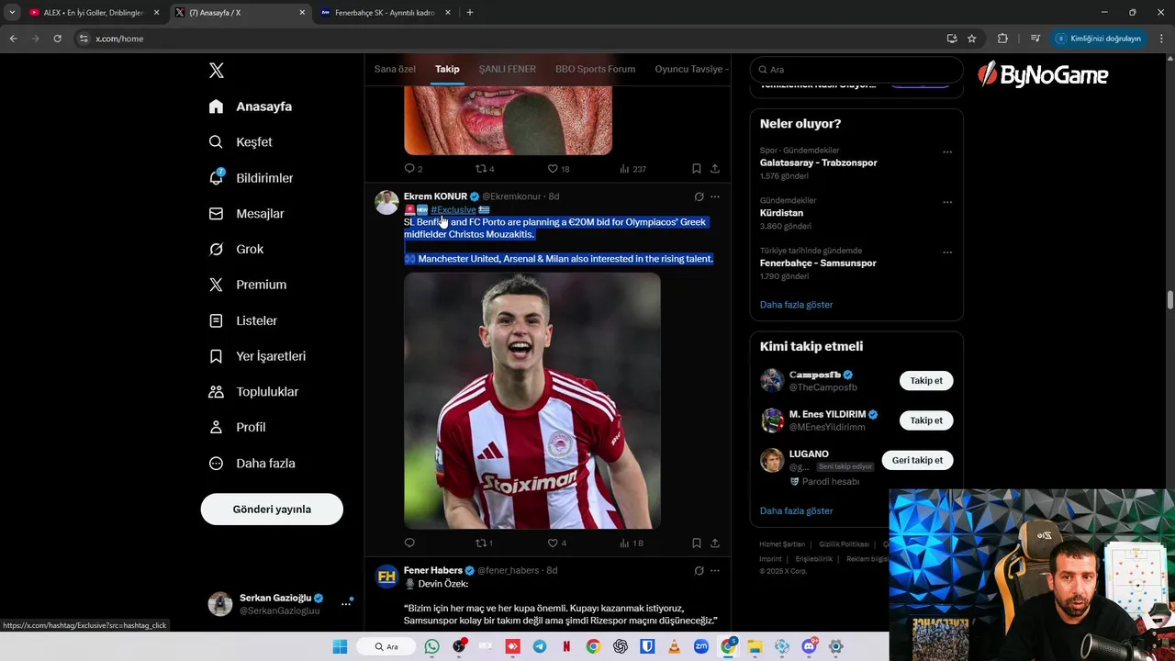Image resolution: width=1175 pixels, height=661 pixels.
Task: Show more under Kimi takip etmeli
Action: coord(796,511)
